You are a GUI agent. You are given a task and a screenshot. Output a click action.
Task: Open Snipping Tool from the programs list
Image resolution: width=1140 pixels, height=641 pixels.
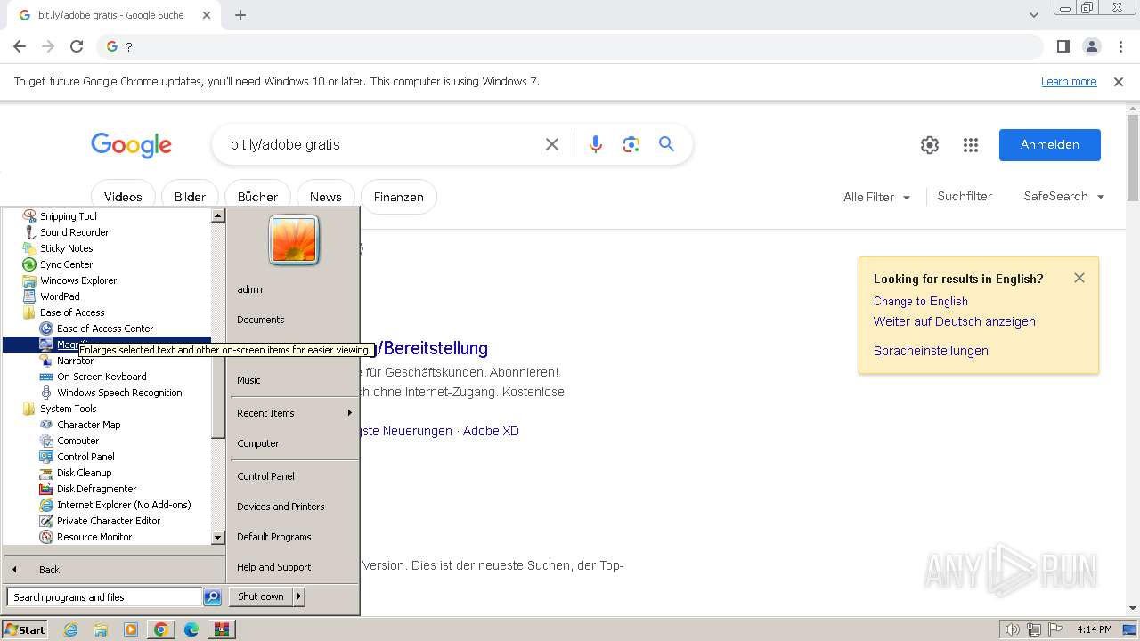[x=68, y=216]
